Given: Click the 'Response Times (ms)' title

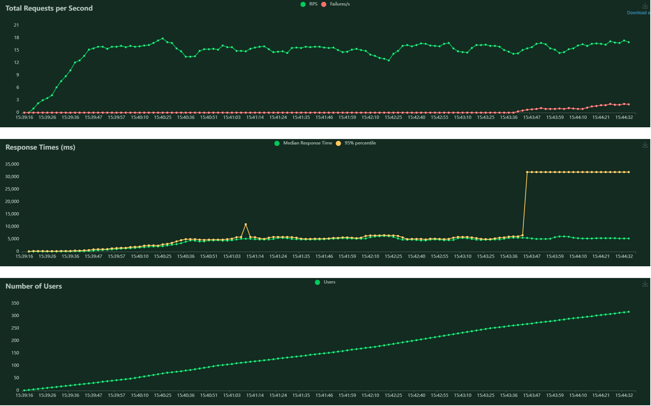Looking at the screenshot, I should 40,147.
